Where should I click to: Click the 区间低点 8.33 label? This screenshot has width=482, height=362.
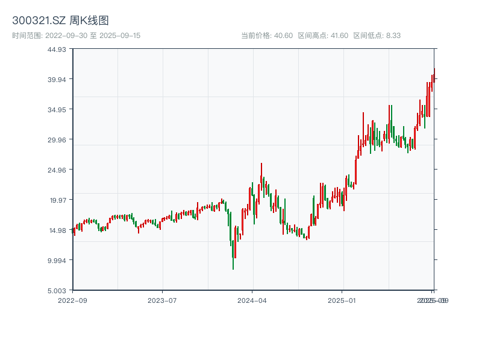pos(377,36)
